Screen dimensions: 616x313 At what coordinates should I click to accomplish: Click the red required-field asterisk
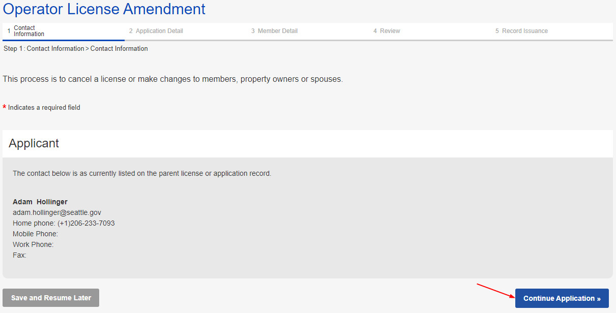coord(5,107)
